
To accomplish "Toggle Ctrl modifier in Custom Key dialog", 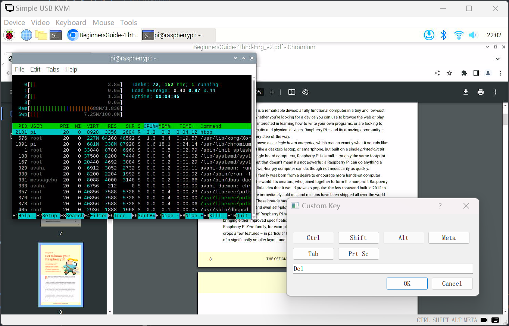I will [x=313, y=238].
